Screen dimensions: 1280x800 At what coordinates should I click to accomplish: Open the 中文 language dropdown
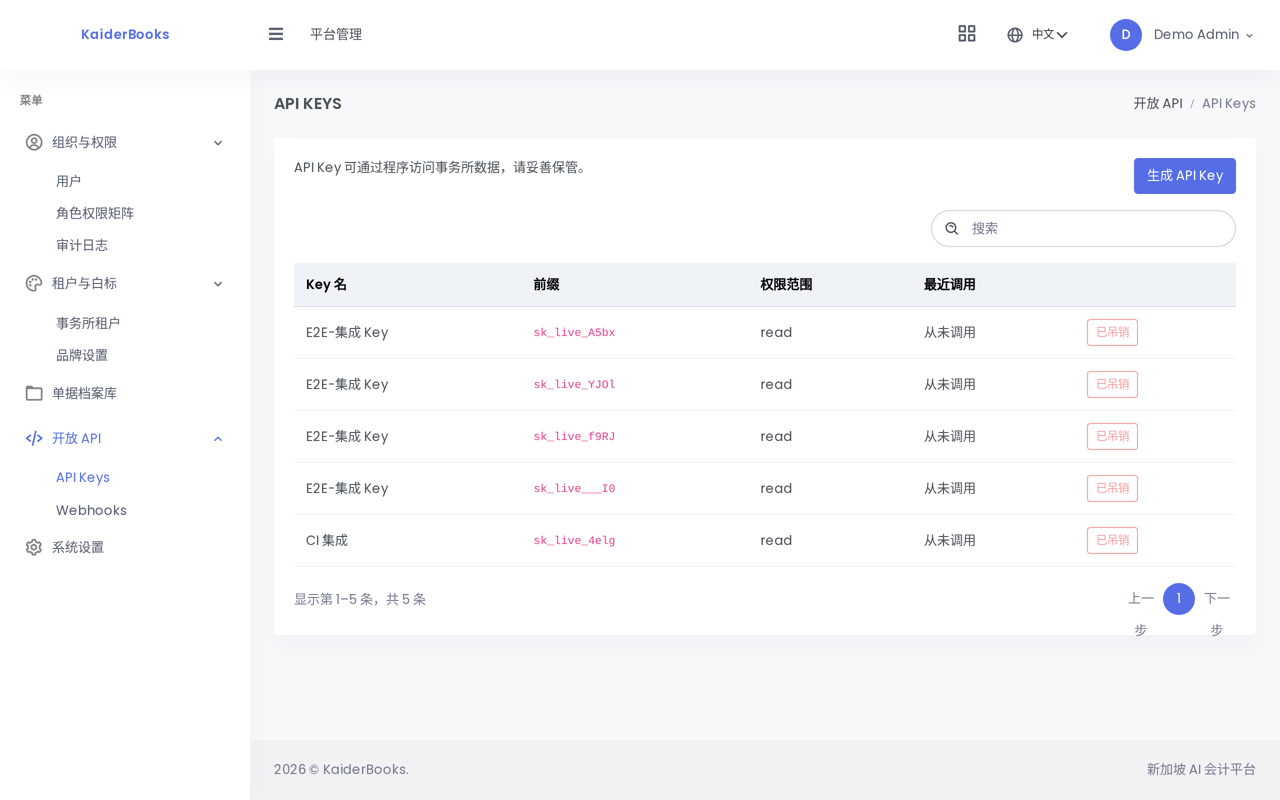pyautogui.click(x=1050, y=35)
